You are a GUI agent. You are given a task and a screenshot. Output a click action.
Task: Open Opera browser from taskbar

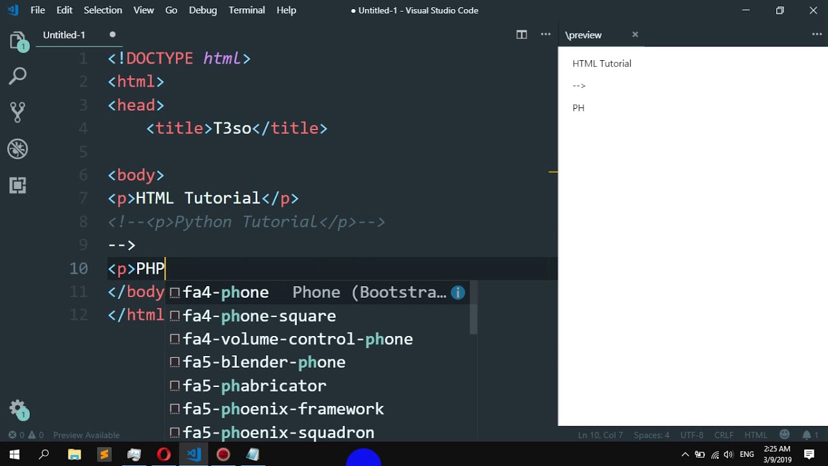click(164, 454)
